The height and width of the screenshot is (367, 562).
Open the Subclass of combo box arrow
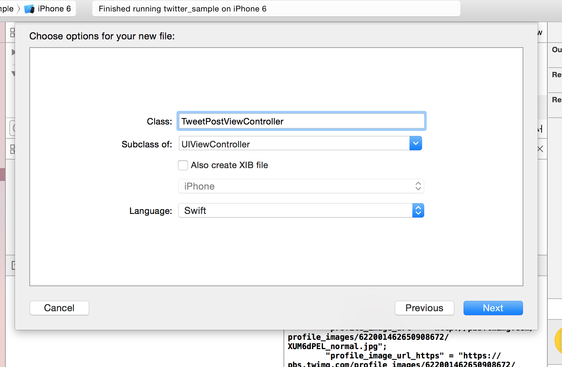(416, 143)
